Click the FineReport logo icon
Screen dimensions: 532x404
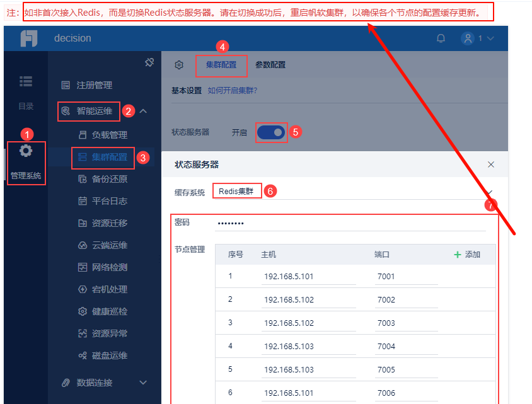tap(29, 38)
